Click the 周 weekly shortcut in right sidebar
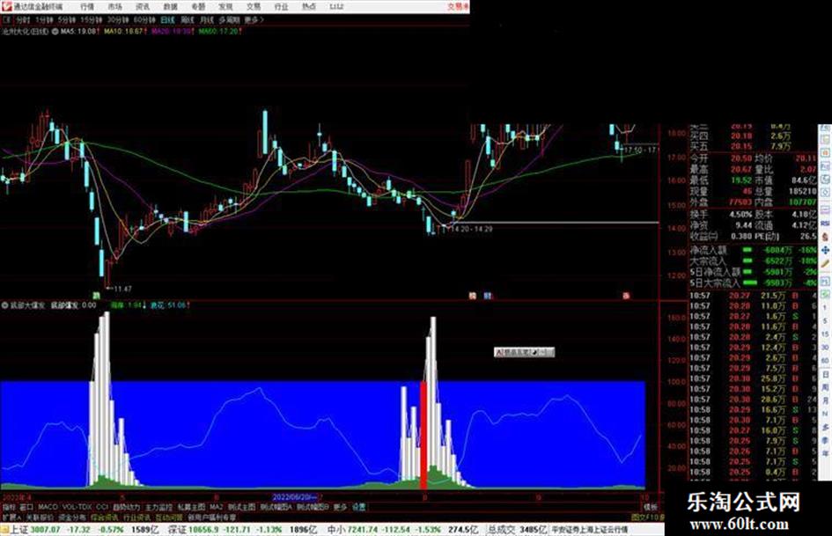 tap(825, 387)
